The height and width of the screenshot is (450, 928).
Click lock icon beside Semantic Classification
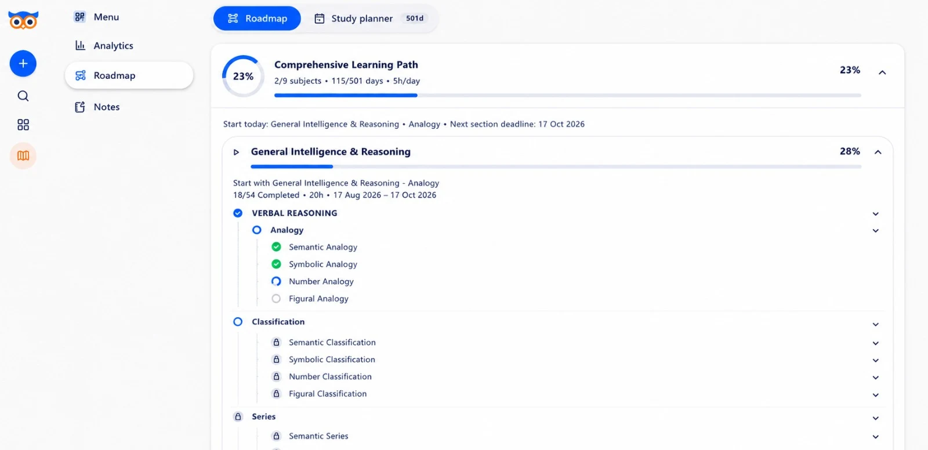coord(277,342)
